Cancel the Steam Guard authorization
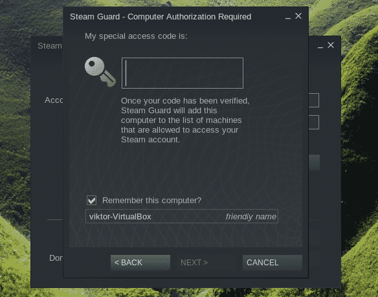The width and height of the screenshot is (378, 297). tap(272, 262)
